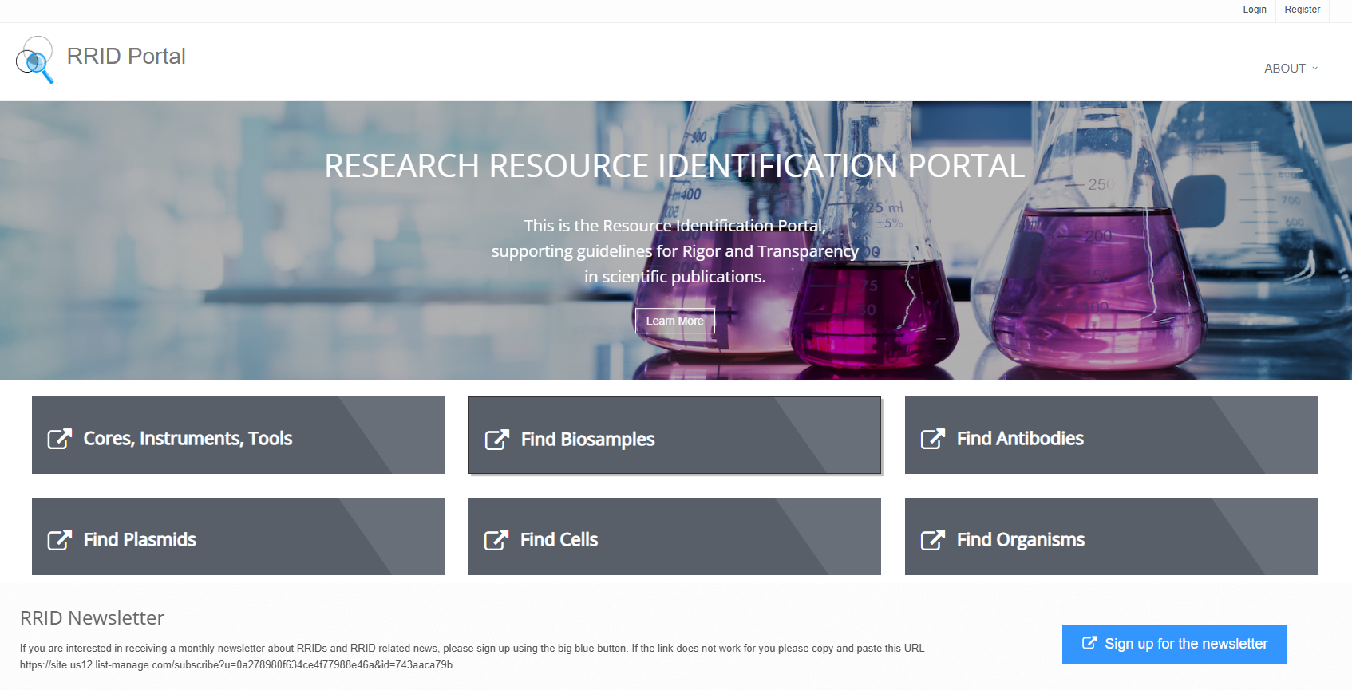Click external-link icon on Find Biosamples

(497, 440)
